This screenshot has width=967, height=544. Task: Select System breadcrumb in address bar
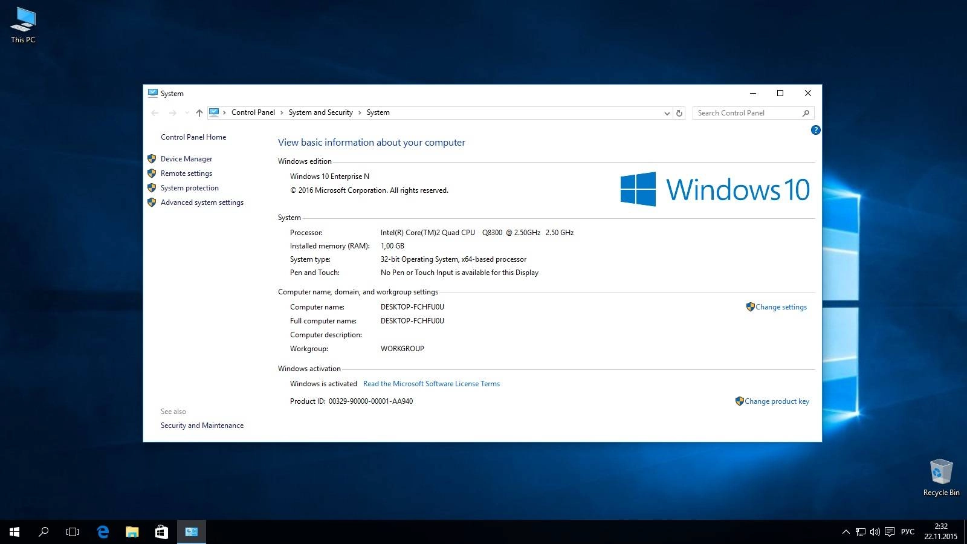378,112
